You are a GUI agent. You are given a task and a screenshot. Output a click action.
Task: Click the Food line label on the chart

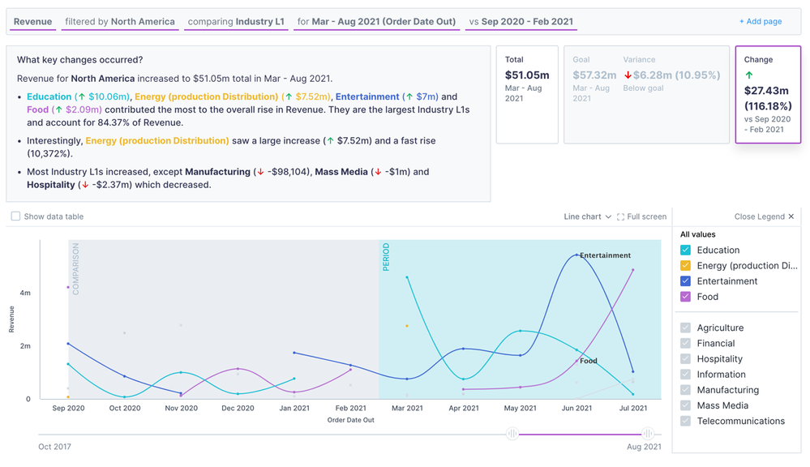[x=589, y=361]
